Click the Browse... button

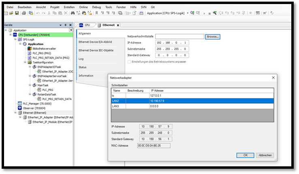pyautogui.click(x=212, y=36)
